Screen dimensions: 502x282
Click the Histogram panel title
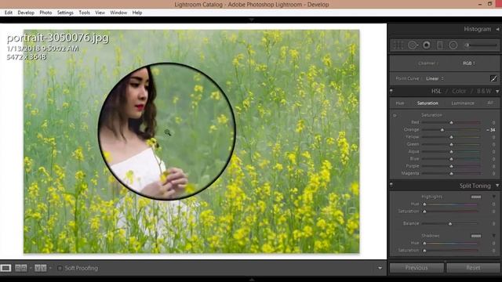click(478, 29)
